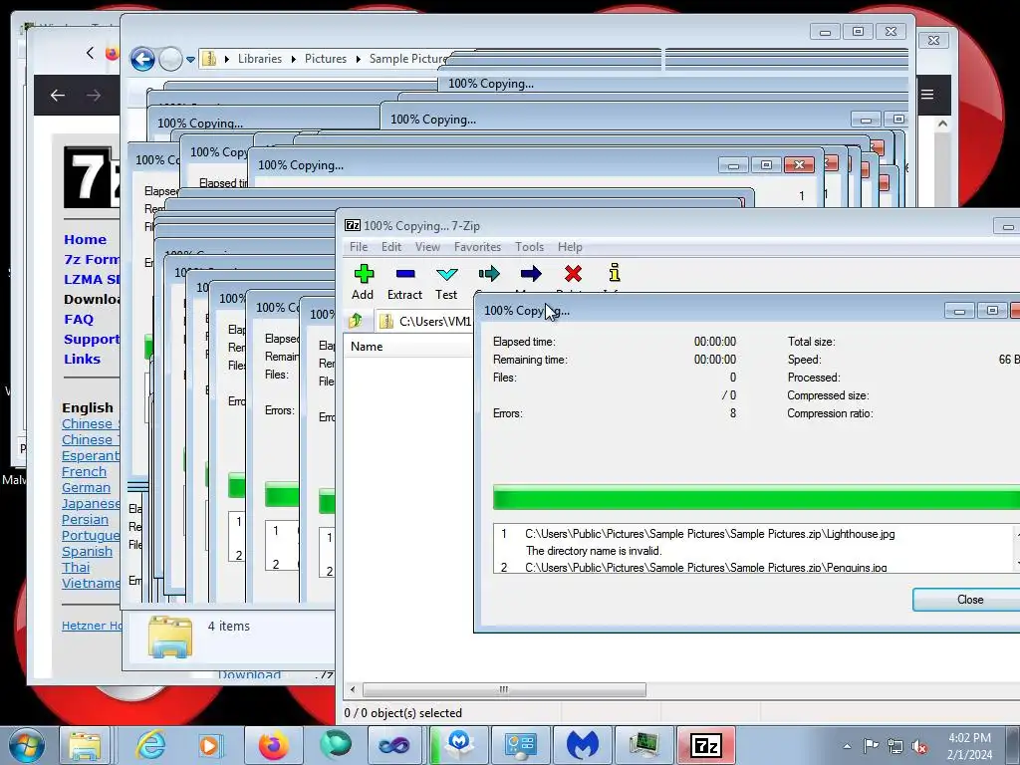The width and height of the screenshot is (1020, 765).
Task: Select Penguins.jpg error entry in the list
Action: (x=706, y=567)
